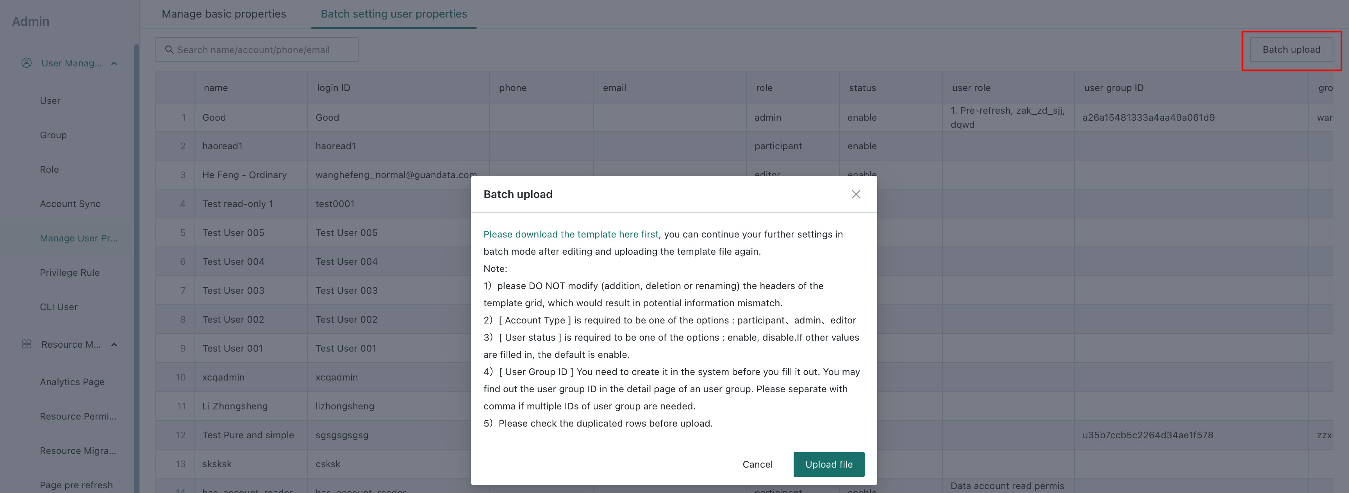Viewport: 1349px width, 493px height.
Task: Select Group in the sidebar
Action: 54,135
